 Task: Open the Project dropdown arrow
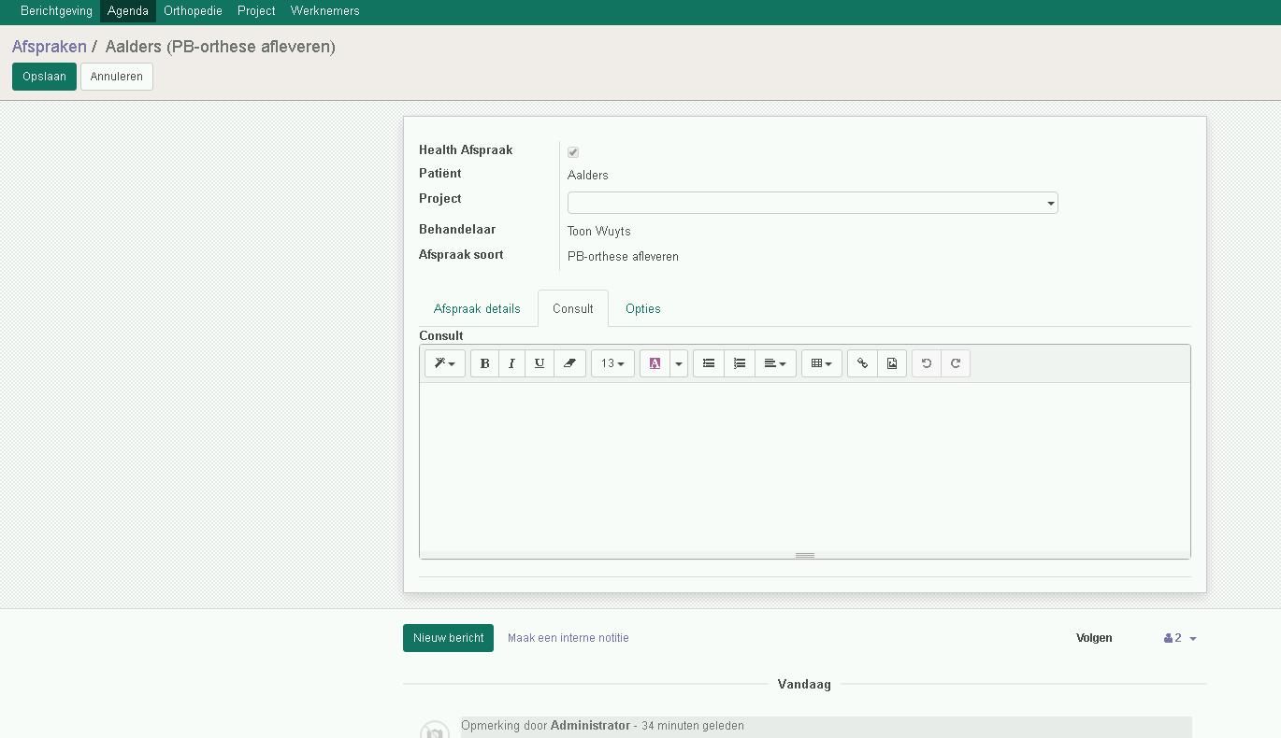[1051, 204]
